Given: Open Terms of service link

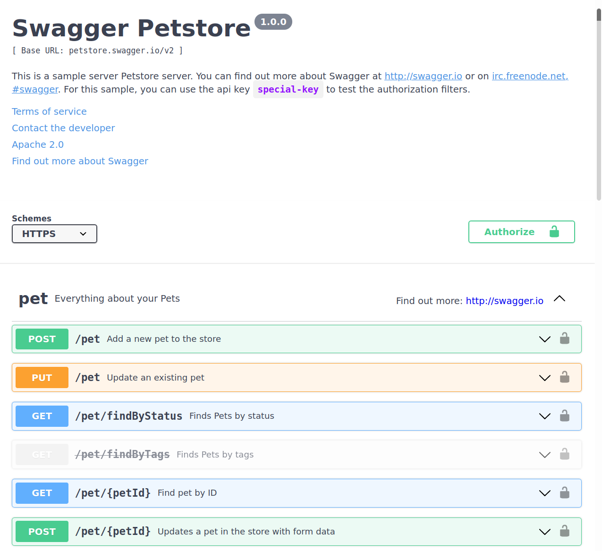Looking at the screenshot, I should tap(49, 111).
